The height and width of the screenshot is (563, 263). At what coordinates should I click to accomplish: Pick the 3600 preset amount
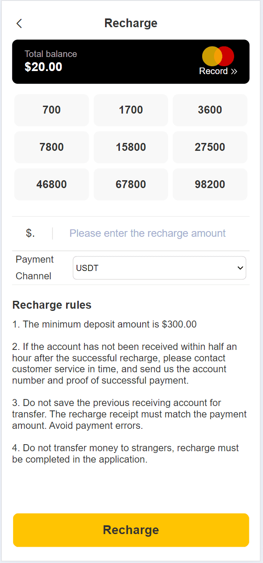(x=210, y=110)
